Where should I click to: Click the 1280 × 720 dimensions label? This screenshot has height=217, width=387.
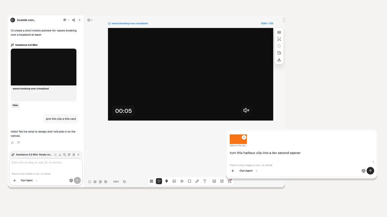(267, 23)
